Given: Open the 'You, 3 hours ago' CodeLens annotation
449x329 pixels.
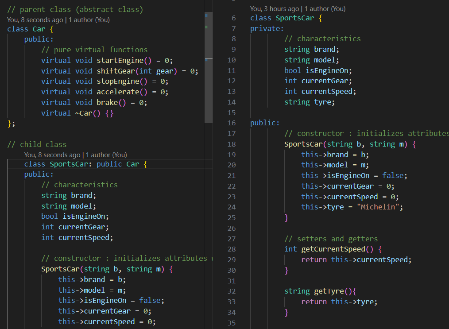Looking at the screenshot, I should [x=298, y=9].
